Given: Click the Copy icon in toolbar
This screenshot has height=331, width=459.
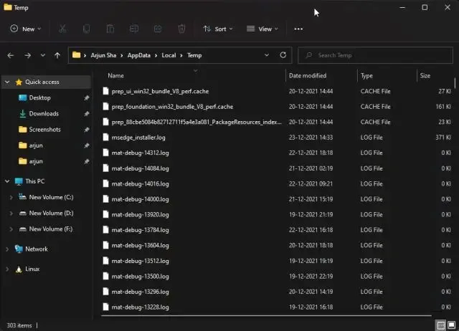Looking at the screenshot, I should pos(86,29).
